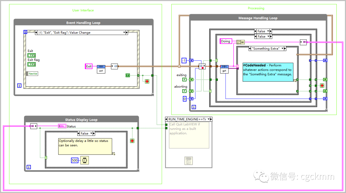Select the left shift register beside 0 constant
346x193 pixels.
coord(191,99)
